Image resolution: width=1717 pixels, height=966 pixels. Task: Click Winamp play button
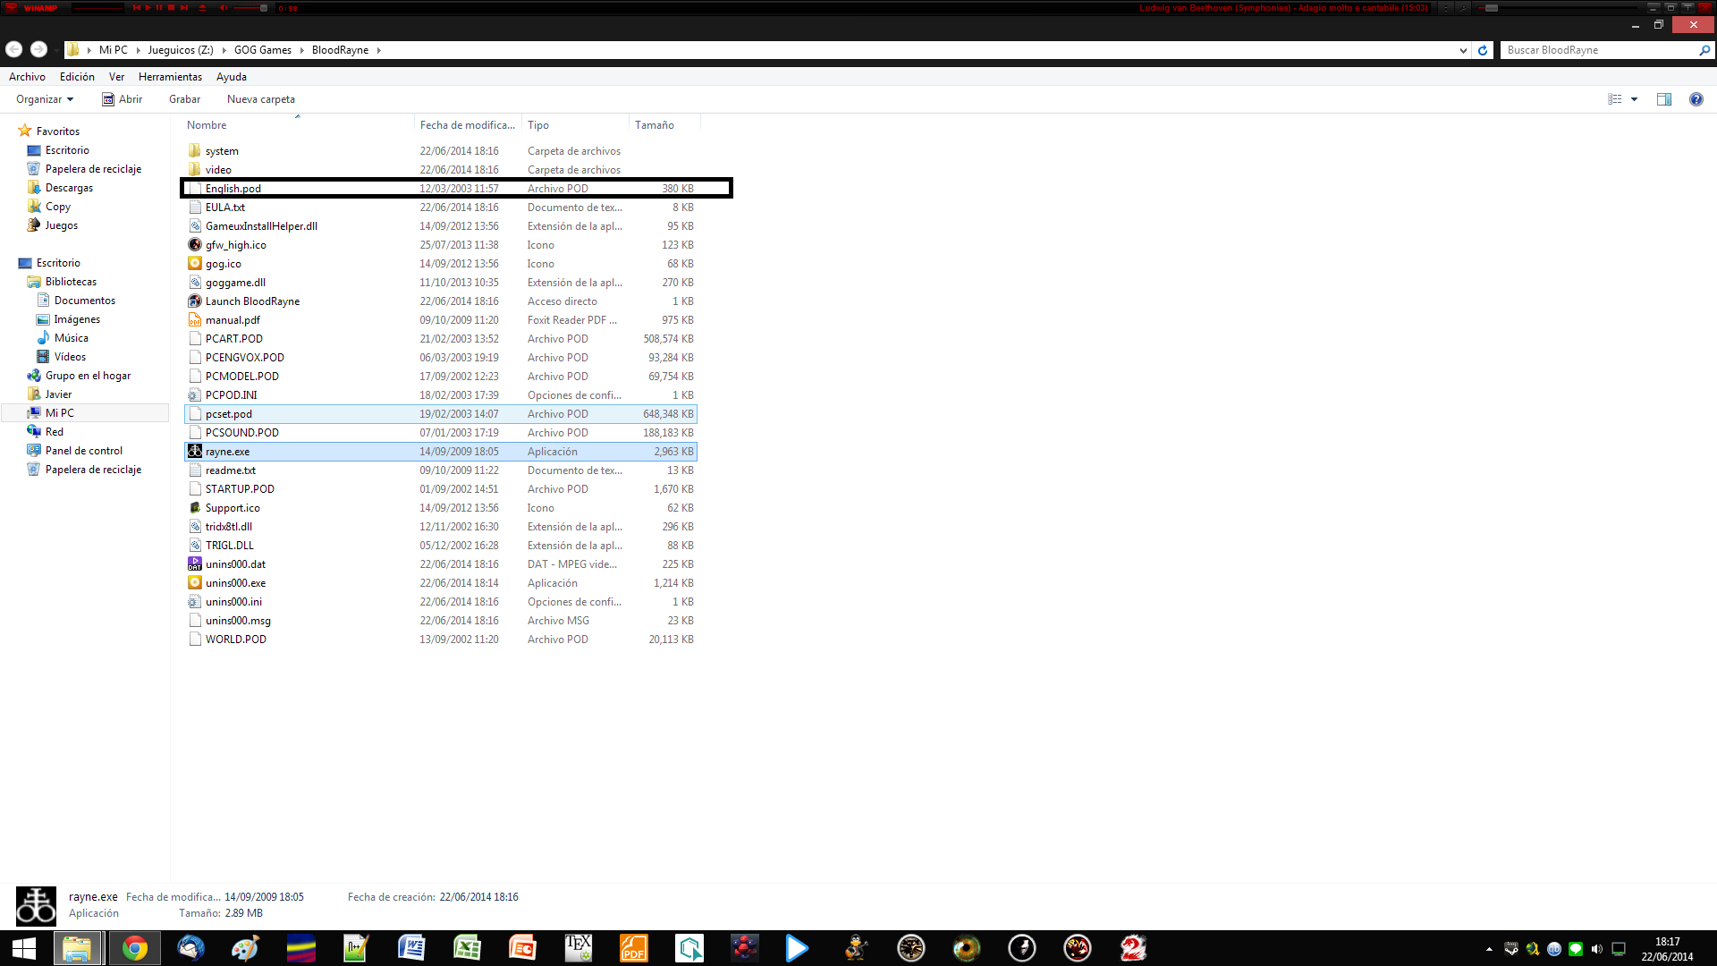(x=148, y=7)
